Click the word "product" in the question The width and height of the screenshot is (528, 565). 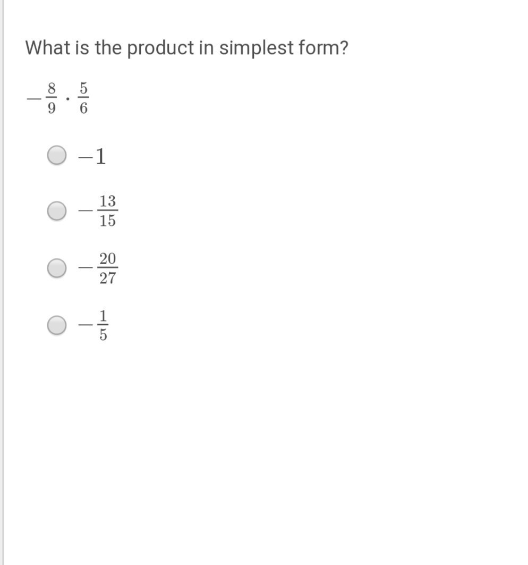point(160,49)
